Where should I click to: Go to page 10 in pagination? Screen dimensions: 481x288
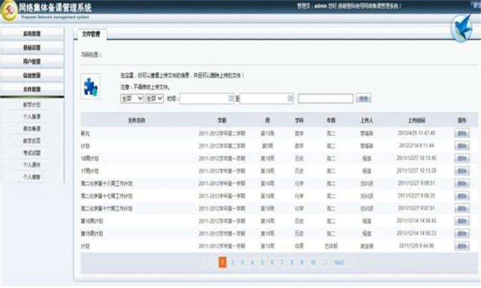[313, 262]
